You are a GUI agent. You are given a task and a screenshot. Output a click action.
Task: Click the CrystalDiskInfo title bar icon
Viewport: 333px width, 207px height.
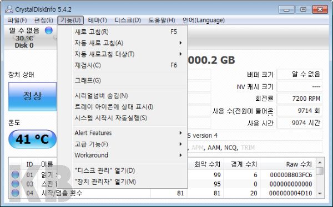click(x=9, y=9)
